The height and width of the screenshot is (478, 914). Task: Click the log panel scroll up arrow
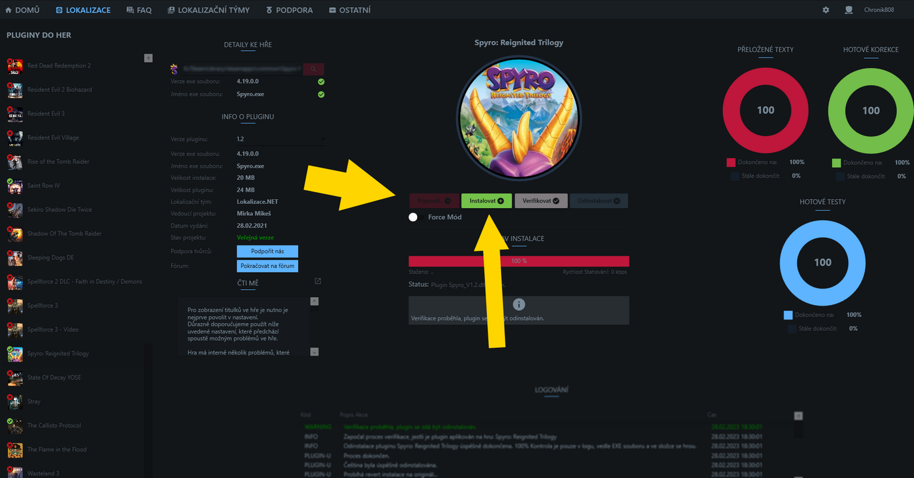pyautogui.click(x=798, y=416)
